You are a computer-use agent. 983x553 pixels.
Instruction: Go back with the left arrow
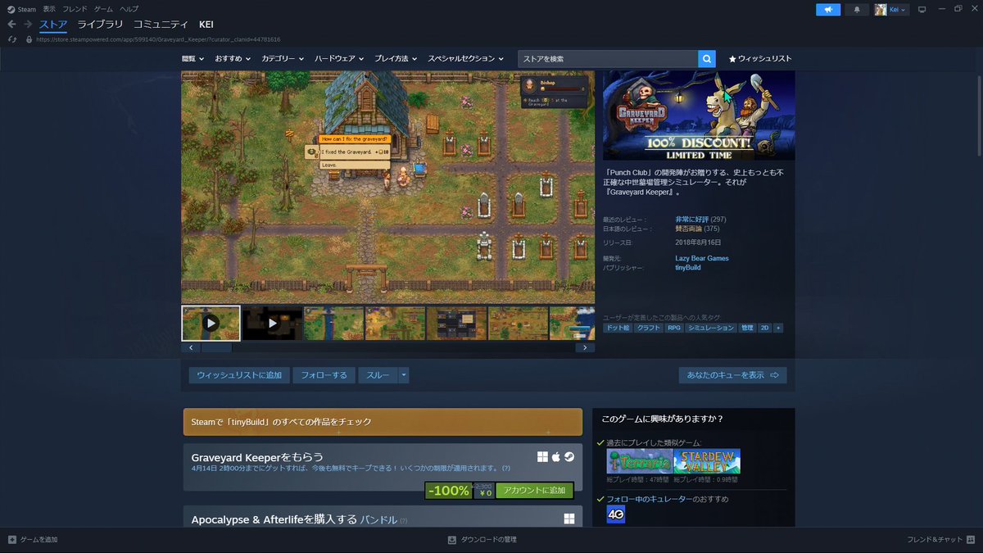coord(11,24)
